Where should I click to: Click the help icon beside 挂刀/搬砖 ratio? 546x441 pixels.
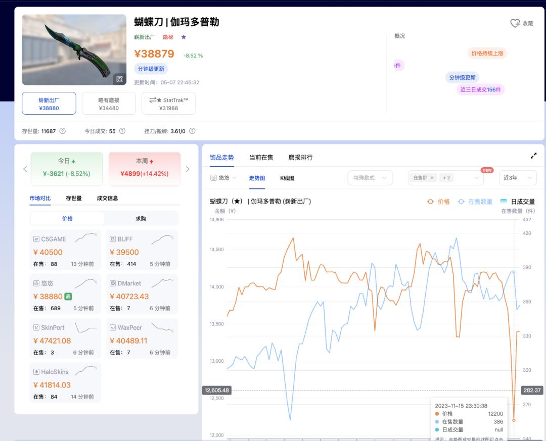[x=192, y=131]
